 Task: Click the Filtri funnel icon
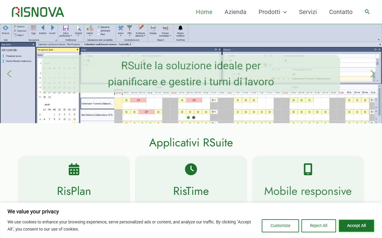click(130, 28)
